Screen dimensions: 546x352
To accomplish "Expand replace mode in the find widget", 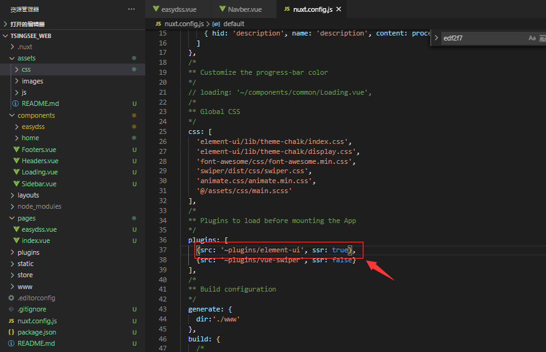I will (436, 38).
